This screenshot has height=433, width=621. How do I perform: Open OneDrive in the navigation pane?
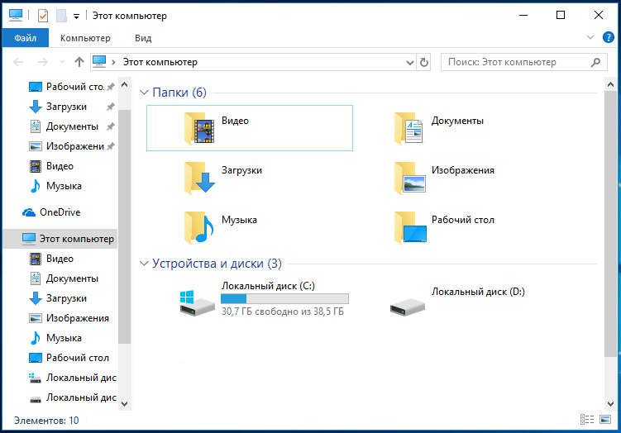51,212
